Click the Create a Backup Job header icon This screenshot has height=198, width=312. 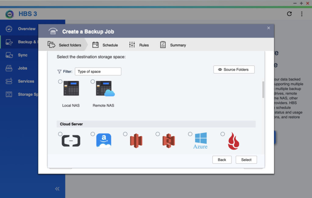click(53, 31)
